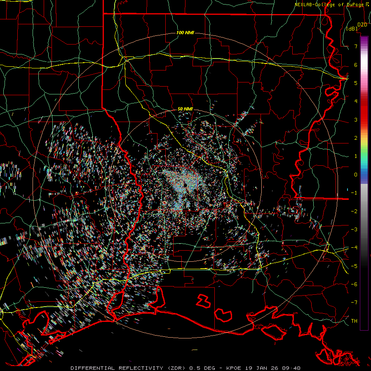This screenshot has width=371, height=371.
Task: Click the -4 dB scale label
Action: tap(354, 247)
